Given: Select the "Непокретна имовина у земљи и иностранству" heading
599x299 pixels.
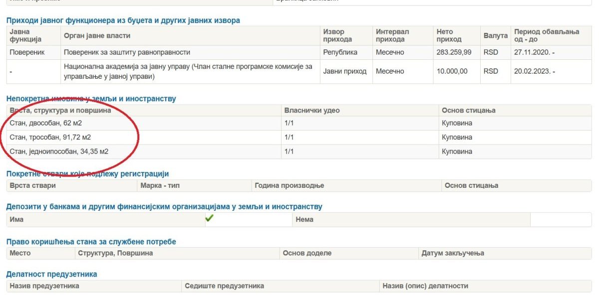Looking at the screenshot, I should click(x=91, y=99).
